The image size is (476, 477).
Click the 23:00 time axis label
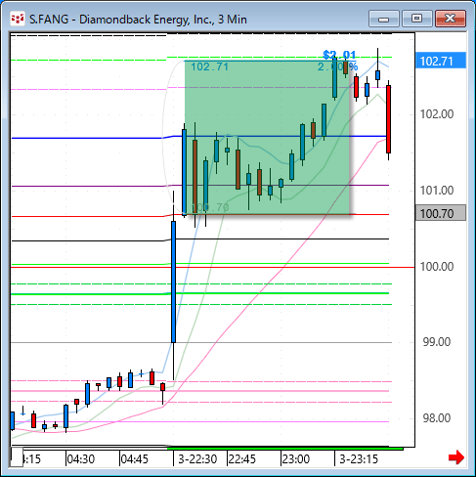pyautogui.click(x=295, y=459)
